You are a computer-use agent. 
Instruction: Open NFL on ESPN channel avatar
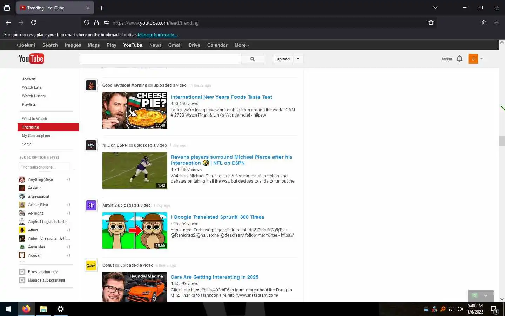[91, 145]
